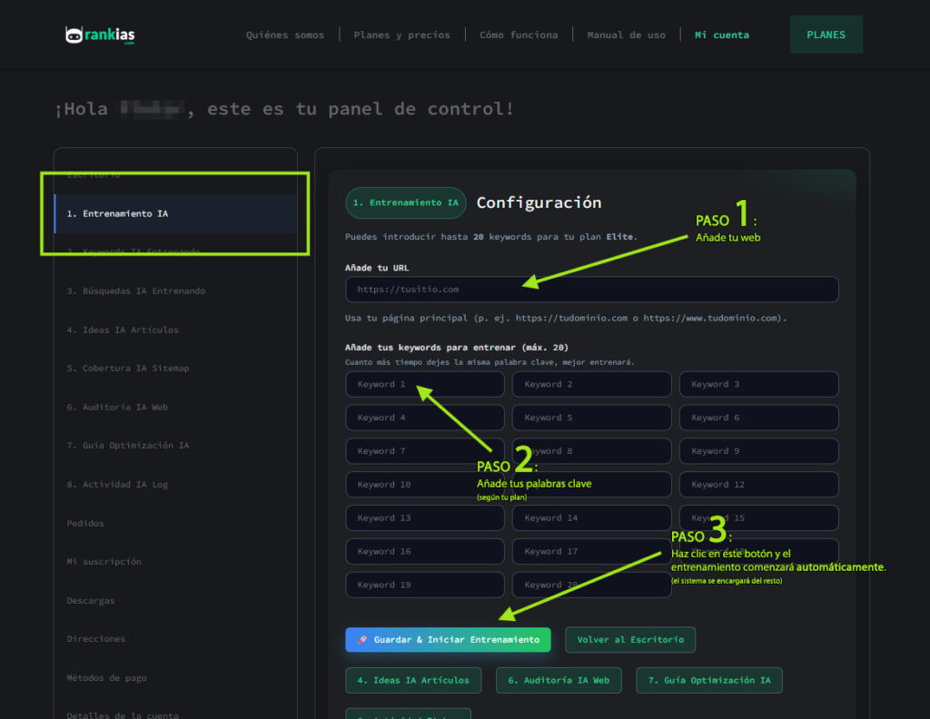Image resolution: width=930 pixels, height=719 pixels.
Task: Open Cómo funciona menu item
Action: (x=519, y=35)
